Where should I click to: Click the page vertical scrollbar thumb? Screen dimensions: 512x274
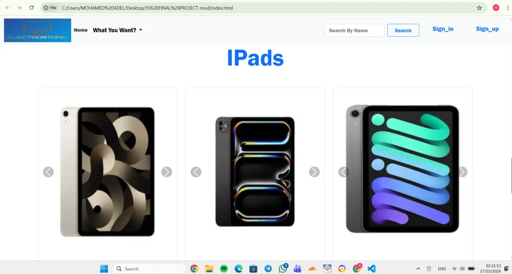(511, 175)
